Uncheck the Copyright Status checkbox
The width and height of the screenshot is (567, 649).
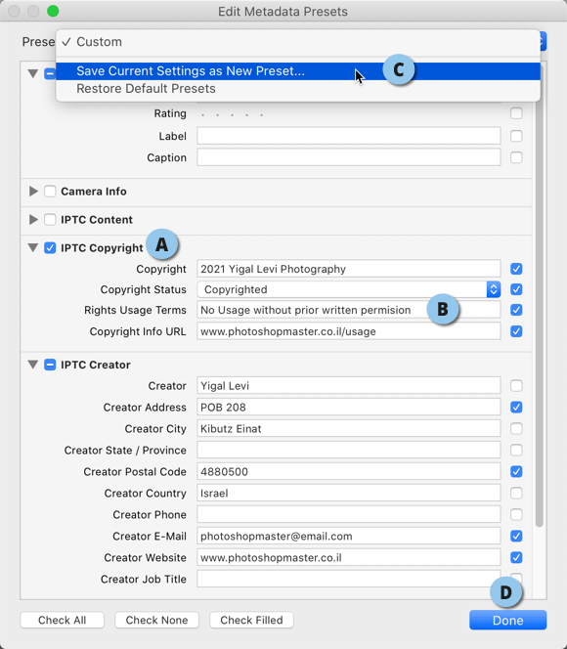coord(516,289)
